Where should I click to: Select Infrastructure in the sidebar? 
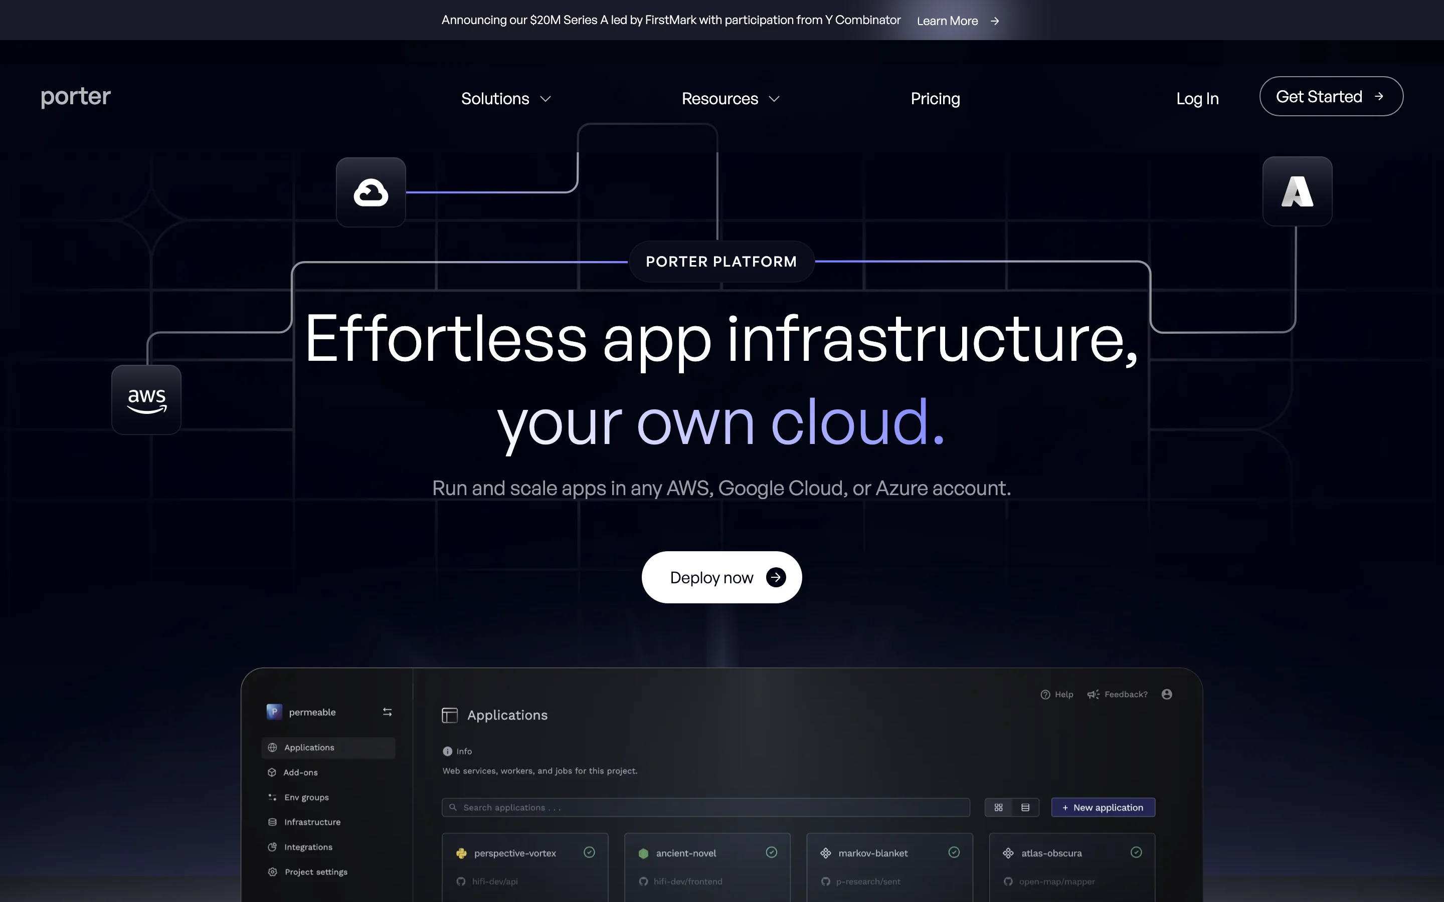coord(312,822)
